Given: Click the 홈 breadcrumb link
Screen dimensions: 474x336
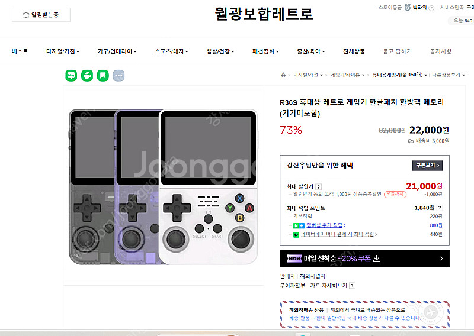Looking at the screenshot, I should pos(283,75).
